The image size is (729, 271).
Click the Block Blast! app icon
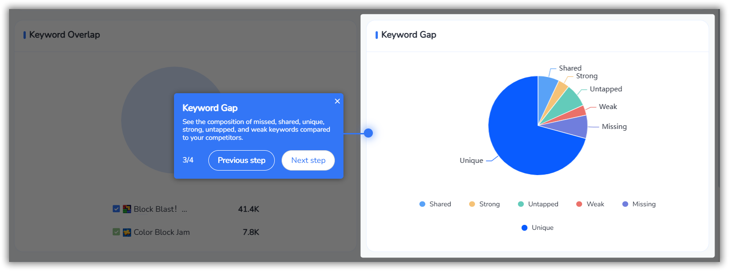pos(127,209)
